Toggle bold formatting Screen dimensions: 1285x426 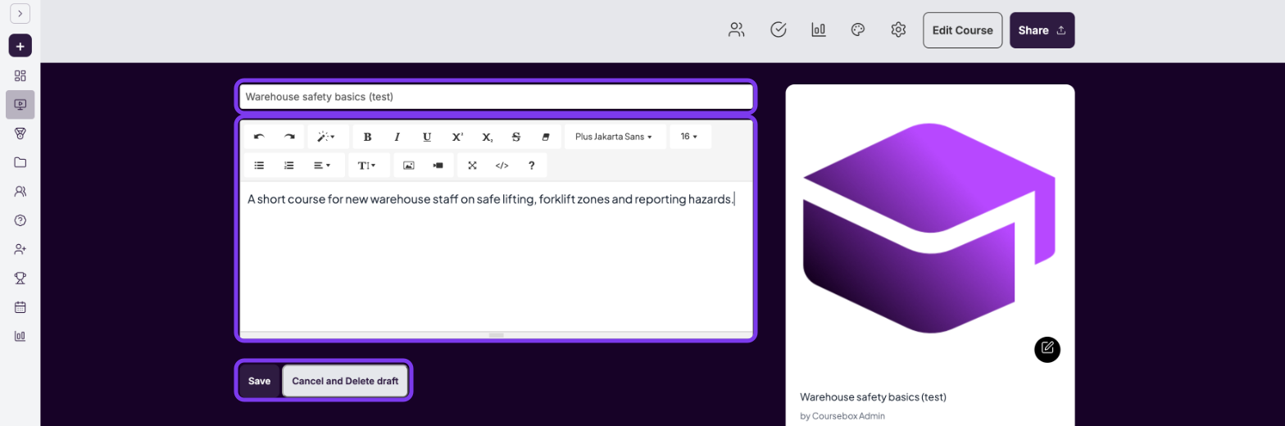[367, 137]
